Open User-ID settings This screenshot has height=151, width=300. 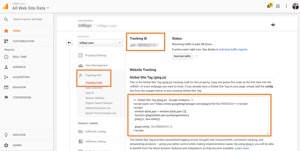[x=89, y=93]
